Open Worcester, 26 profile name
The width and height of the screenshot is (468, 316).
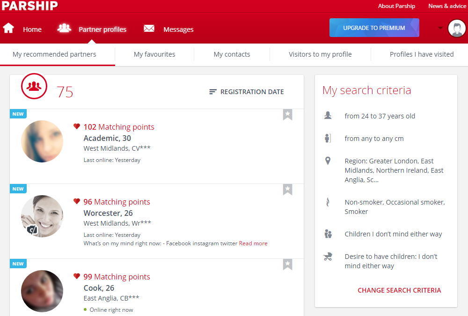coord(108,213)
